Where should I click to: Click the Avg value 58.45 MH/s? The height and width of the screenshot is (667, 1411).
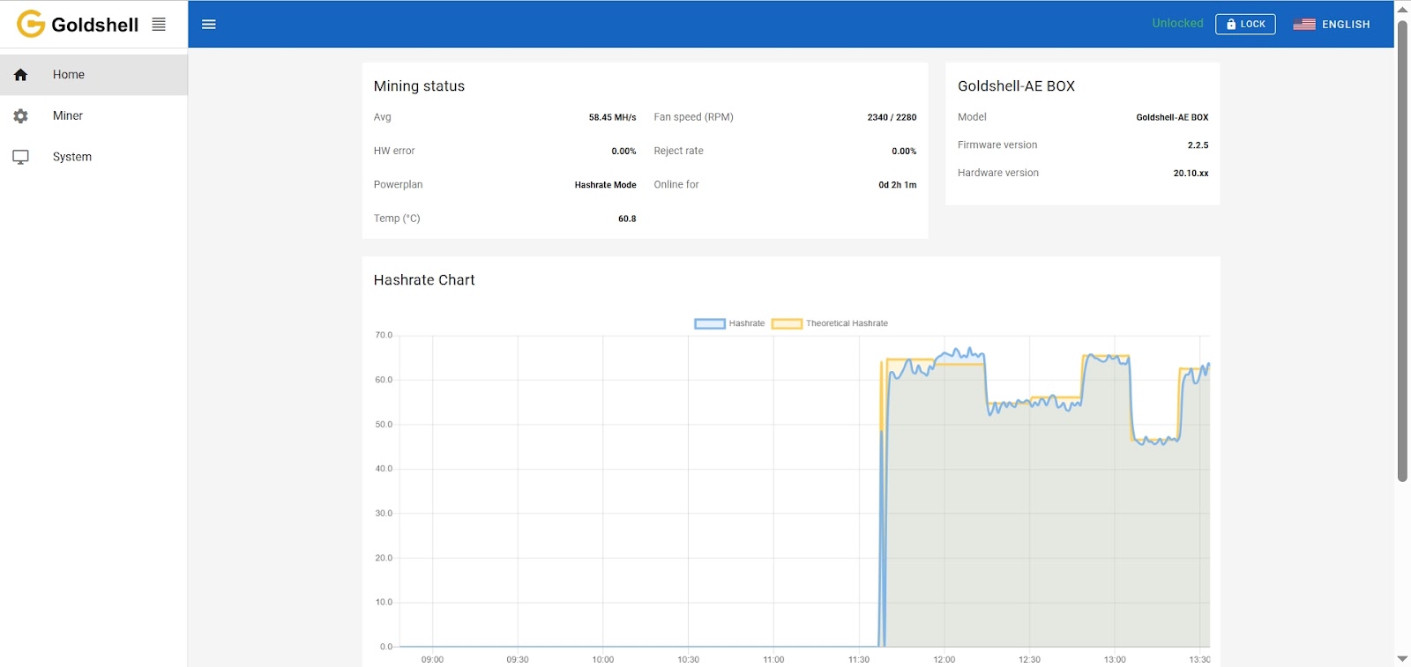(x=612, y=117)
